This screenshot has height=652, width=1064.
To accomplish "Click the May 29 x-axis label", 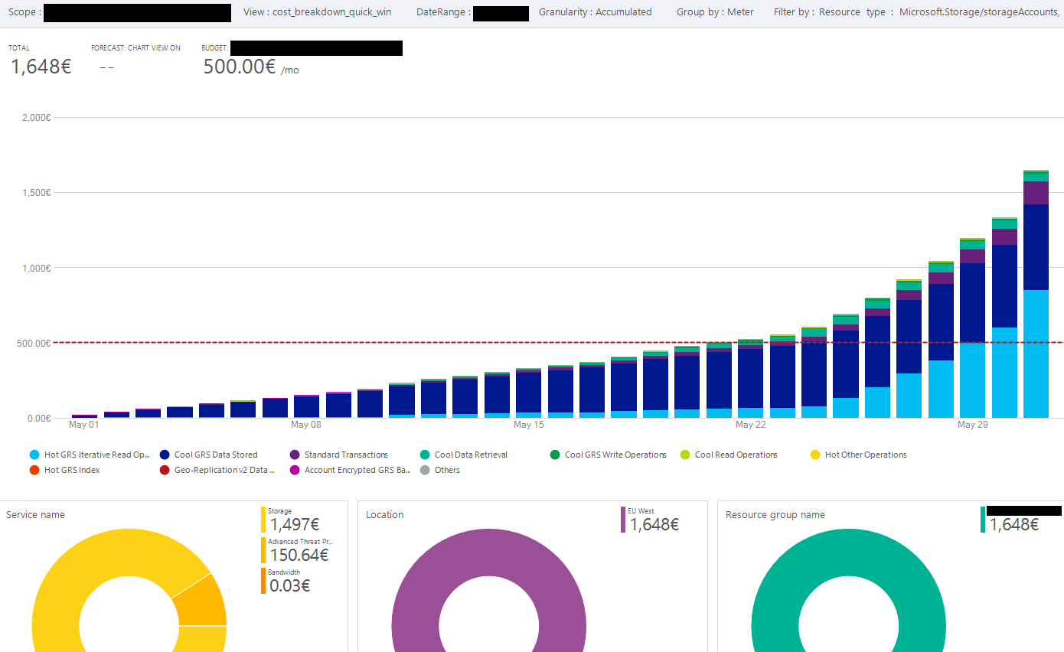I will pos(973,425).
